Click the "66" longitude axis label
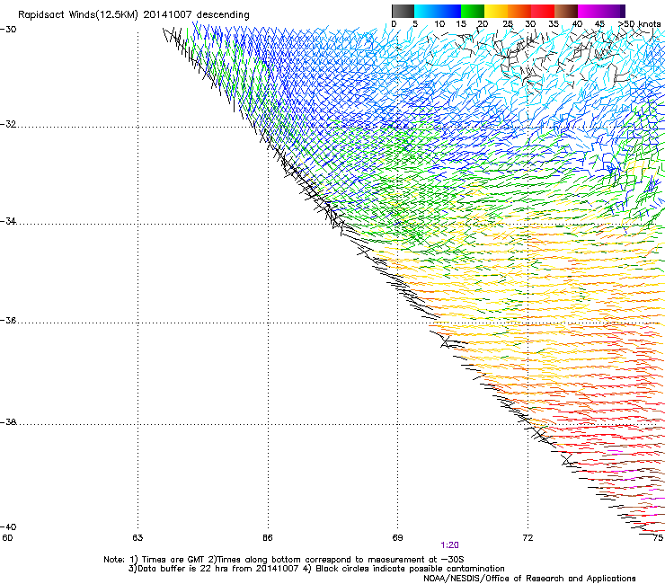The height and width of the screenshot is (584, 665). pyautogui.click(x=267, y=538)
